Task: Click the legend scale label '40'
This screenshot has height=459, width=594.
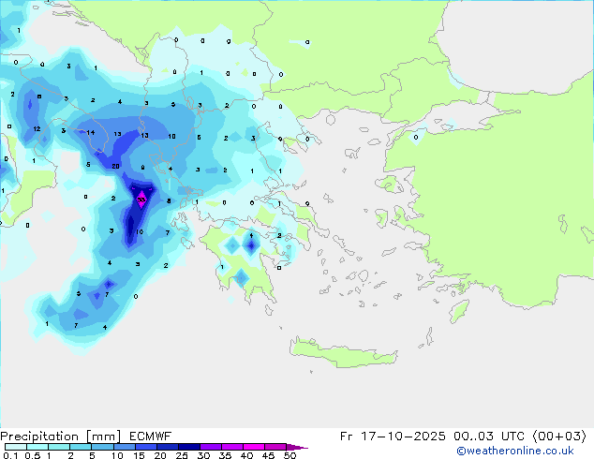Action: click(246, 455)
